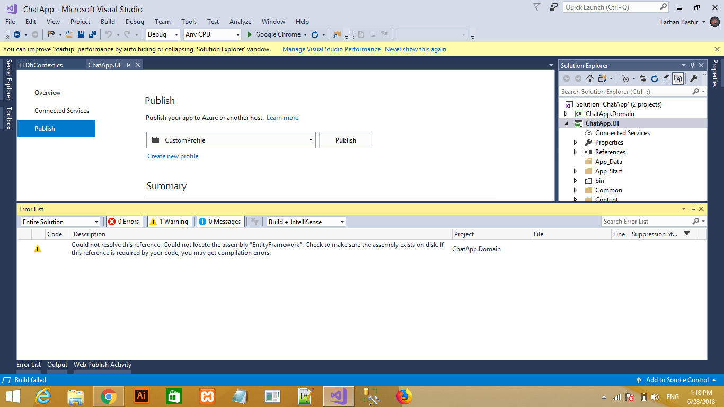The width and height of the screenshot is (724, 407).
Task: Expand the App_Start folder
Action: click(576, 171)
